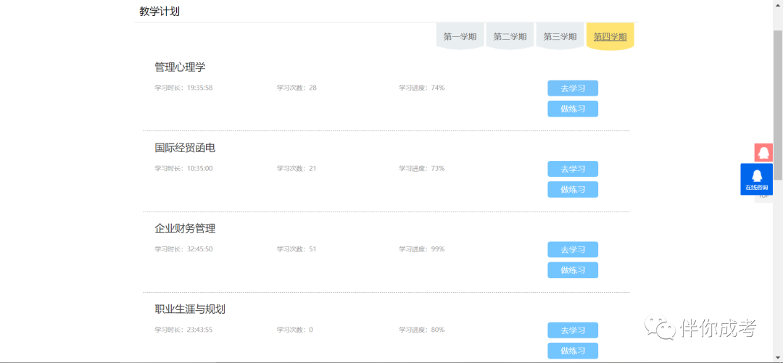Select the highlighted 第四学期 tab

pos(610,36)
